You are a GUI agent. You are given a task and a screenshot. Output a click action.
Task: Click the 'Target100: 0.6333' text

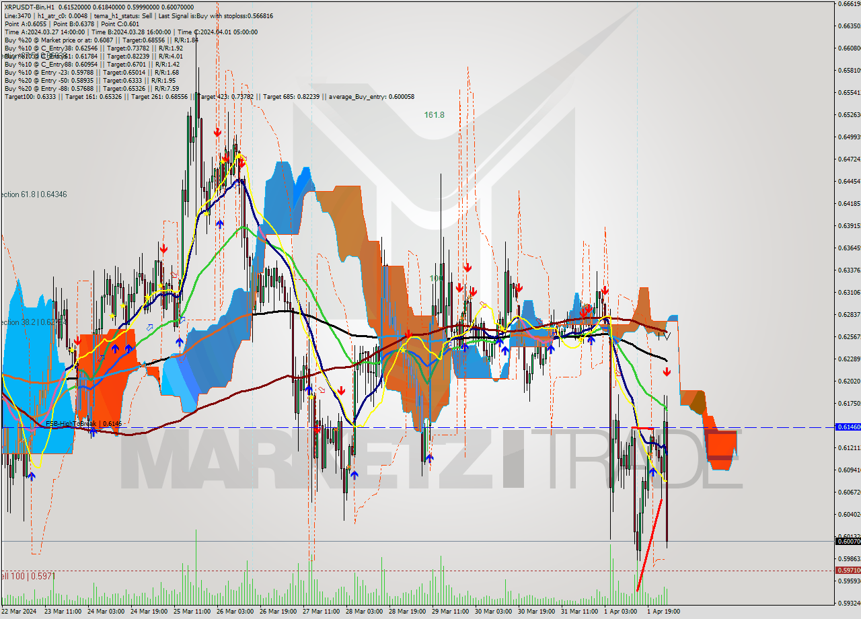click(x=30, y=97)
